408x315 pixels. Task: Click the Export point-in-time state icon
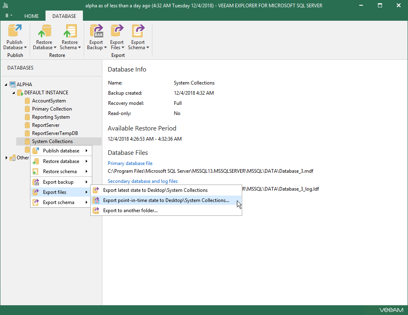[x=96, y=200]
